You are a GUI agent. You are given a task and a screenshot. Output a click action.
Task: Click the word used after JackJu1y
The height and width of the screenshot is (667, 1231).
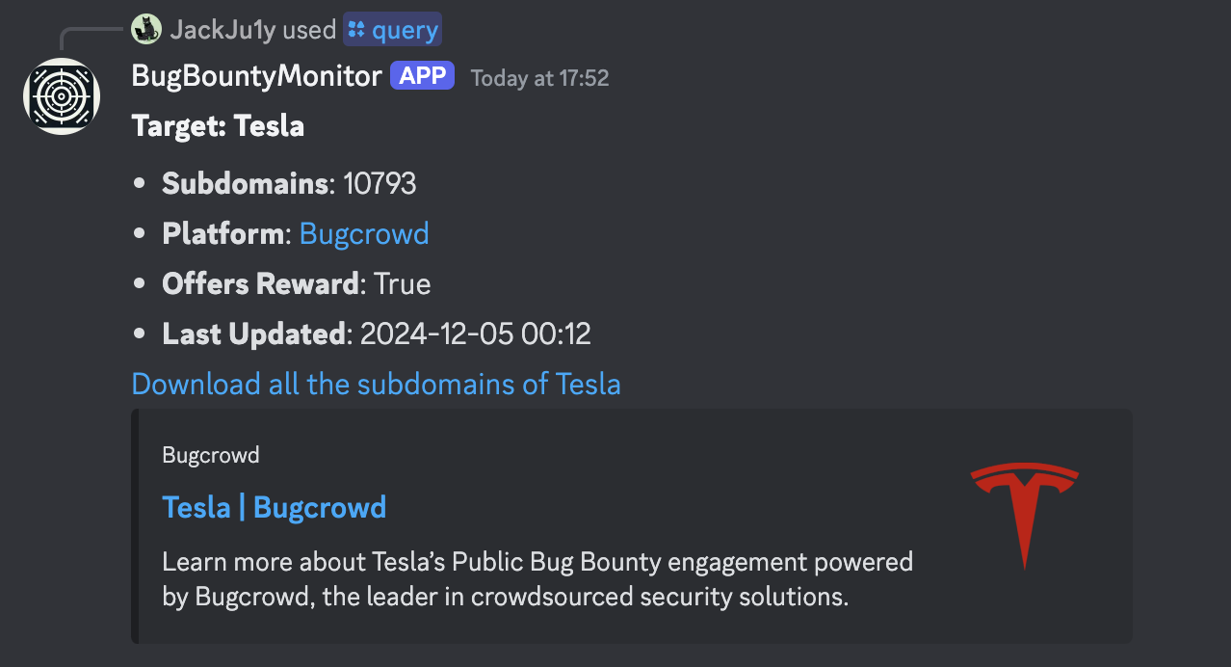[310, 30]
